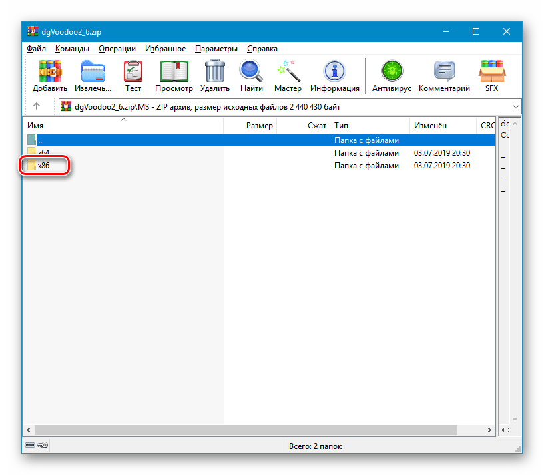Click the Добавить (Add) toolbar icon
This screenshot has width=544, height=475.
point(50,76)
